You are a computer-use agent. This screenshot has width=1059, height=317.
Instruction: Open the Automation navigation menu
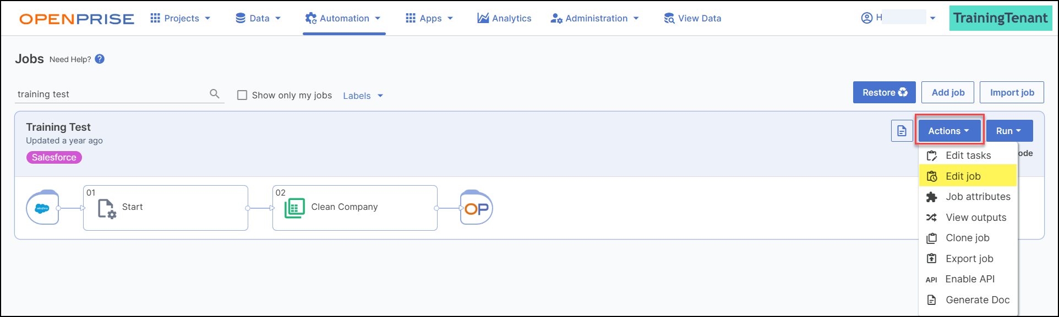click(343, 18)
